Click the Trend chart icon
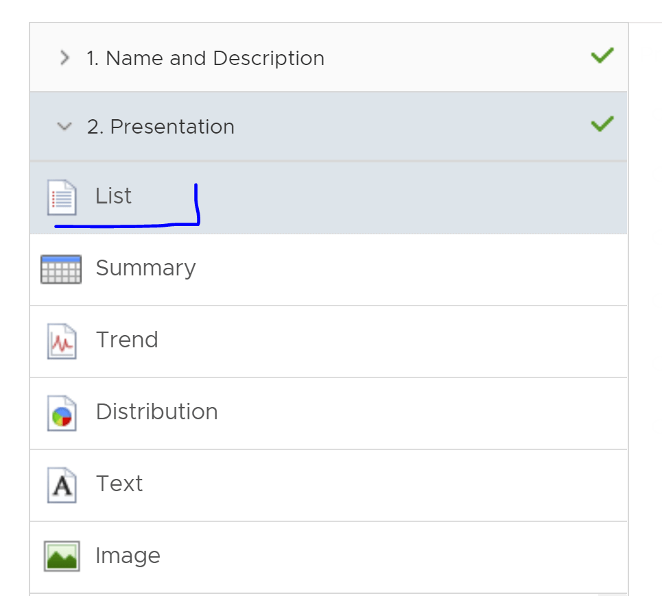662x596 pixels. click(62, 341)
